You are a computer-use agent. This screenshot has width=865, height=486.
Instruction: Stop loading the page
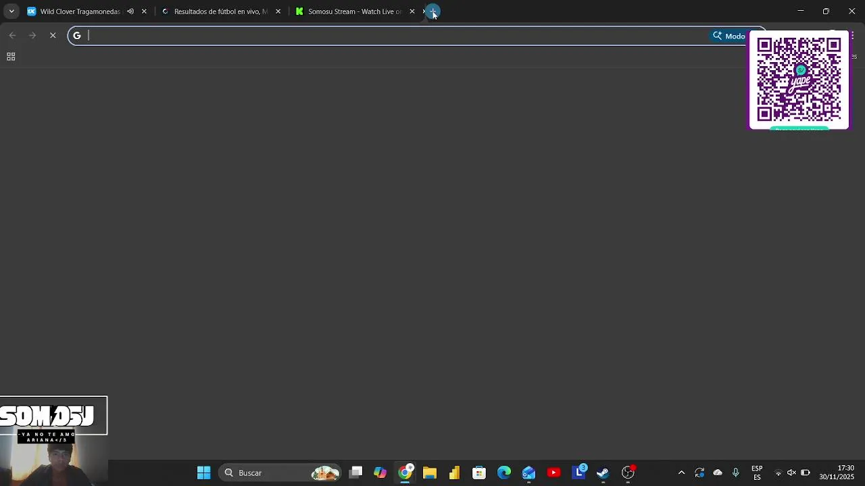coord(53,36)
